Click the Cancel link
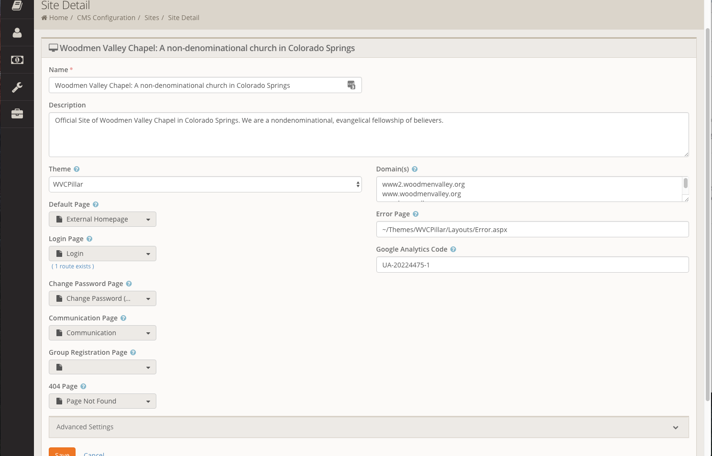 pos(94,454)
